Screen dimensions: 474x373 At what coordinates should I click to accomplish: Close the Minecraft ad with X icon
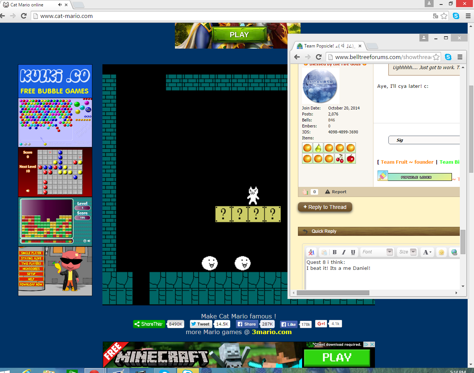coord(372,344)
